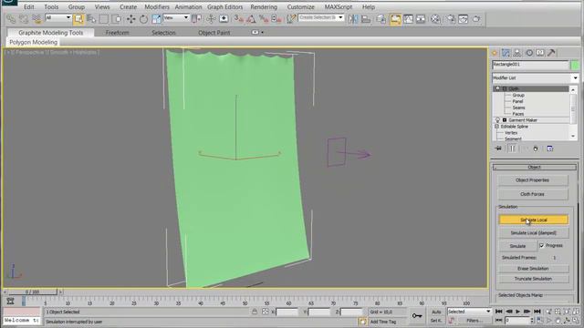Screen dimensions: 584x328
Task: Toggle Window/Crossing selection icon
Action: 117,18
